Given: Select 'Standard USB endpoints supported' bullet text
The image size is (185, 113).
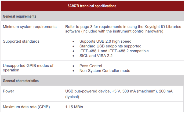Looking at the screenshot, I should point(110,46).
